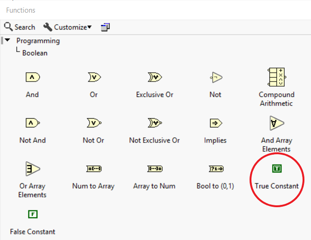Screen dimensions: 311x240
Task: Select the False Constant icon
Action: [x=33, y=214]
